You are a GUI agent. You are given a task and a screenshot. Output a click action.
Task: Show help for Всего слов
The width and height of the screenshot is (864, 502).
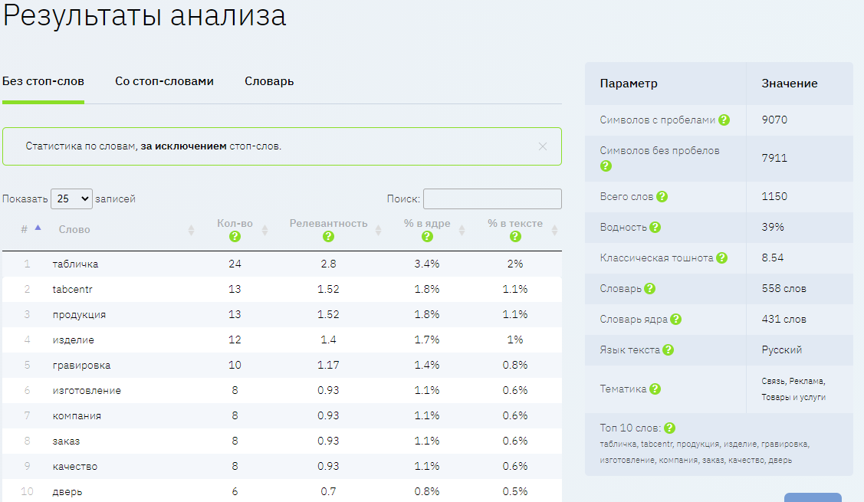[x=662, y=196]
